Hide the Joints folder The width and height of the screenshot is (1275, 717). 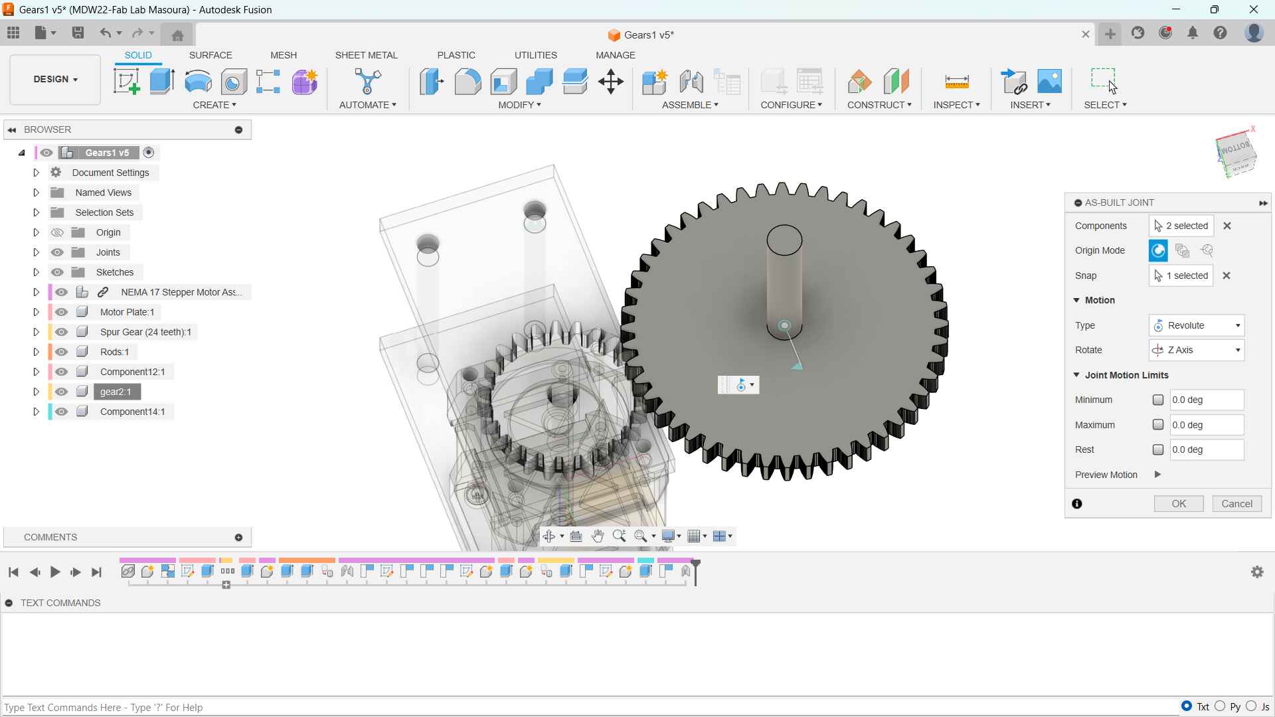click(x=57, y=252)
